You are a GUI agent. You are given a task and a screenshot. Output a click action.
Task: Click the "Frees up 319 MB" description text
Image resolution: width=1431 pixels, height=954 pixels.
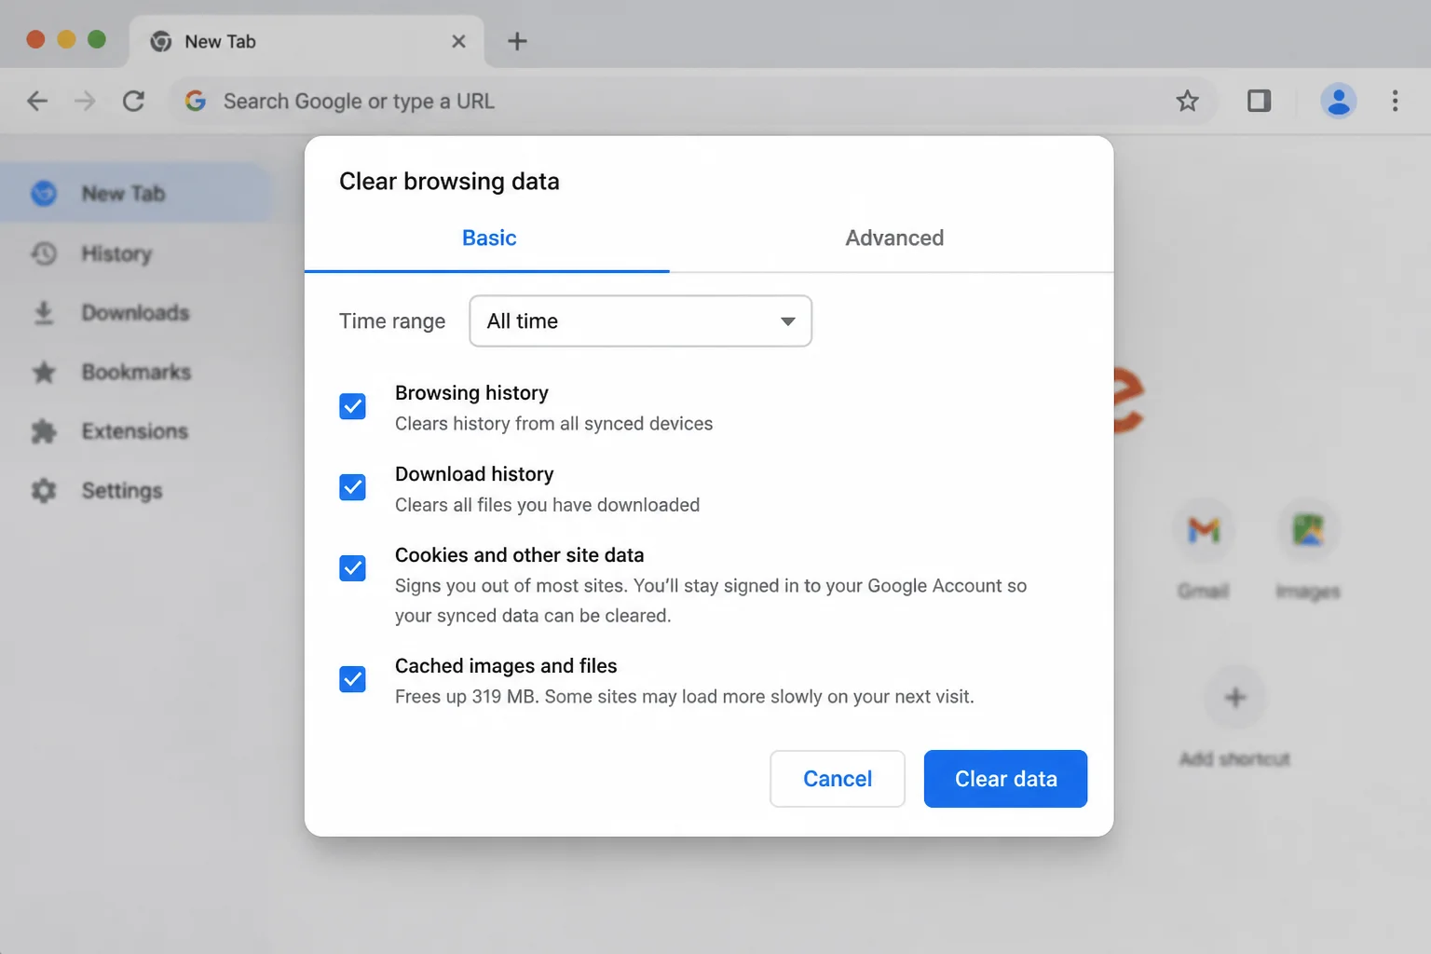pos(685,697)
